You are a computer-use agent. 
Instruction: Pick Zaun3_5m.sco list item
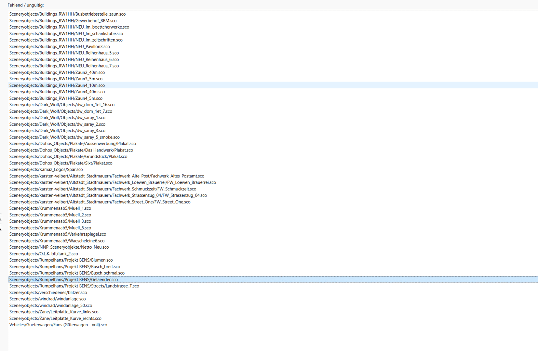[x=56, y=79]
